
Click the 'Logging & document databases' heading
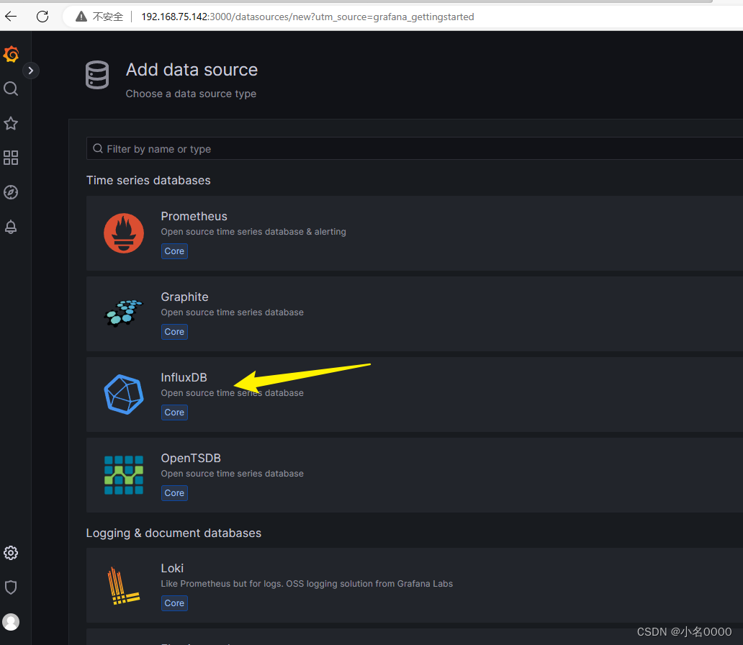(174, 533)
